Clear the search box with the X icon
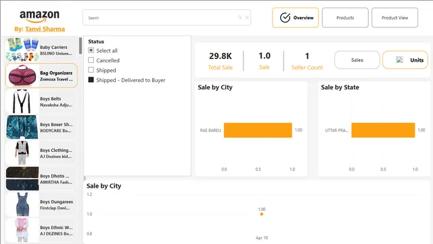 click(x=247, y=18)
